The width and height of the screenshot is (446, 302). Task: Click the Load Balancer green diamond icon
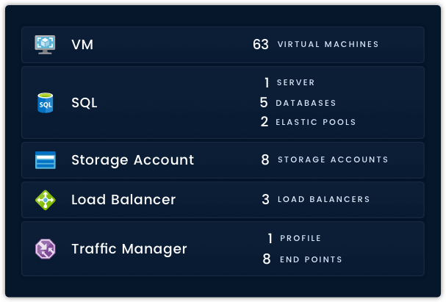point(45,200)
